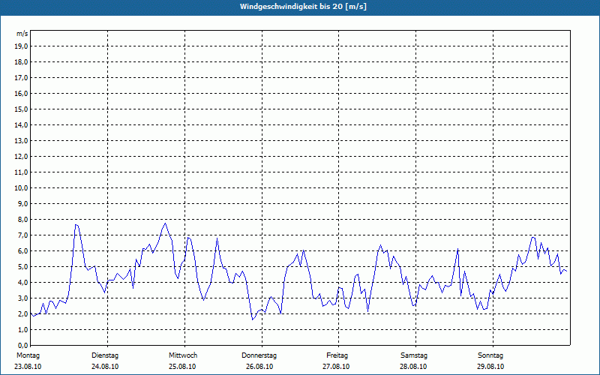The image size is (600, 375).
Task: Click the title 'Windgeschwindigkeit bis 20 [m/s]'
Action: coord(303,7)
